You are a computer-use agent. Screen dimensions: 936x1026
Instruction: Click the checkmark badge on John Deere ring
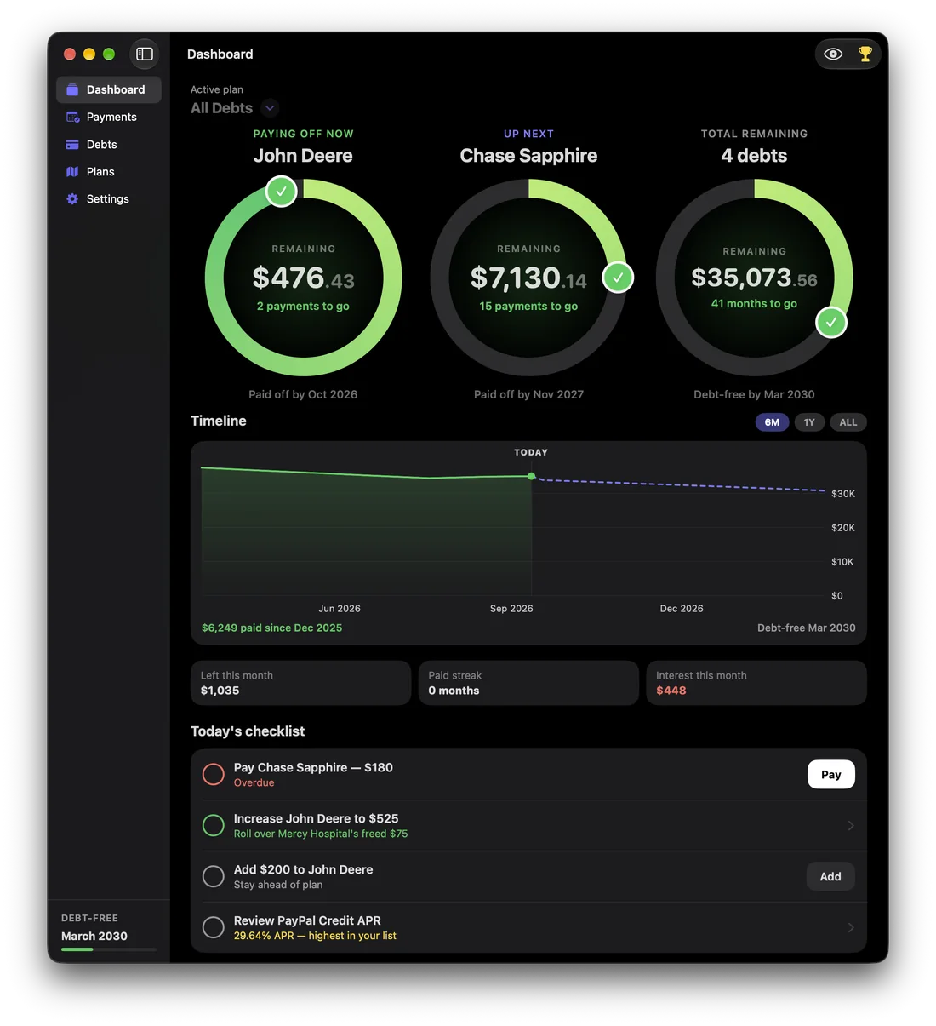click(x=281, y=192)
